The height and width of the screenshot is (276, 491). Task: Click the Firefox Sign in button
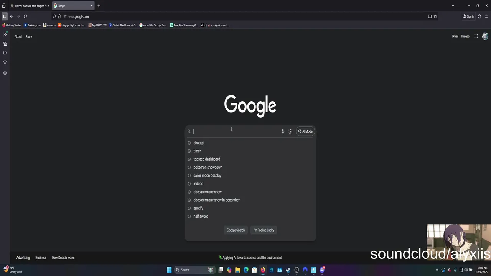[x=468, y=16]
